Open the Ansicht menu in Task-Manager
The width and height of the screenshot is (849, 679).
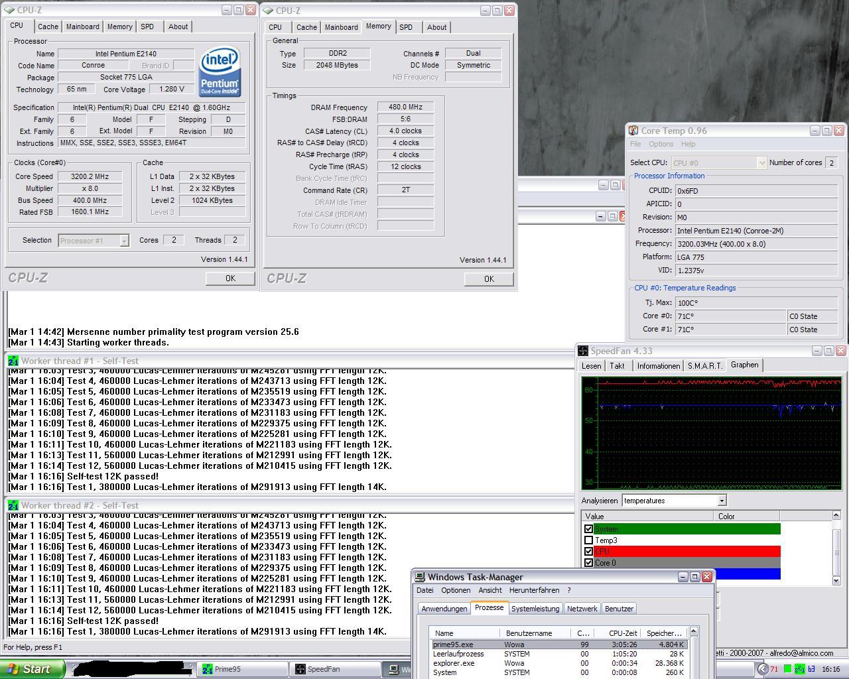[490, 590]
